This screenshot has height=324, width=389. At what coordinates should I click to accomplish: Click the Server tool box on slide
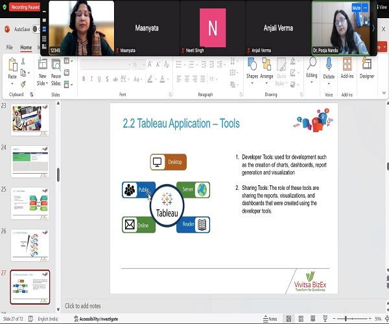(x=193, y=190)
